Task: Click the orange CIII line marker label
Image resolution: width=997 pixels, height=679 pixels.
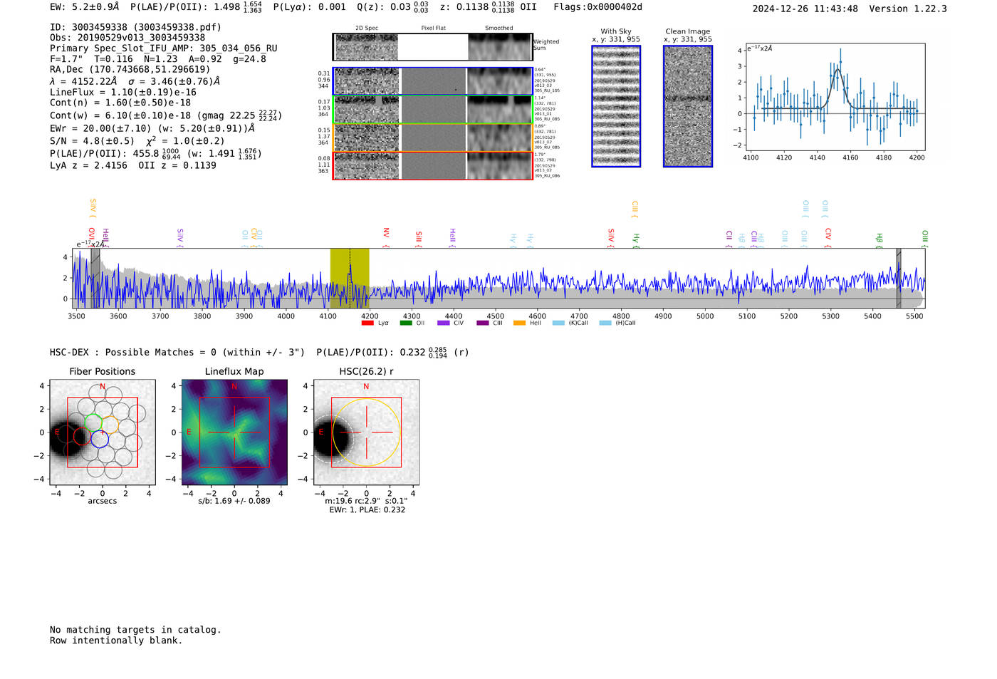Action: click(635, 208)
